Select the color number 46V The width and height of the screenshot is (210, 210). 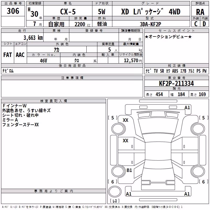[43, 61]
